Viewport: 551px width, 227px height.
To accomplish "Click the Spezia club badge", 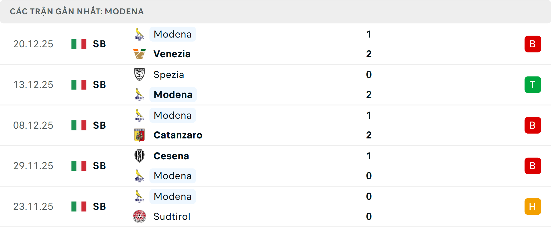I will coord(139,75).
